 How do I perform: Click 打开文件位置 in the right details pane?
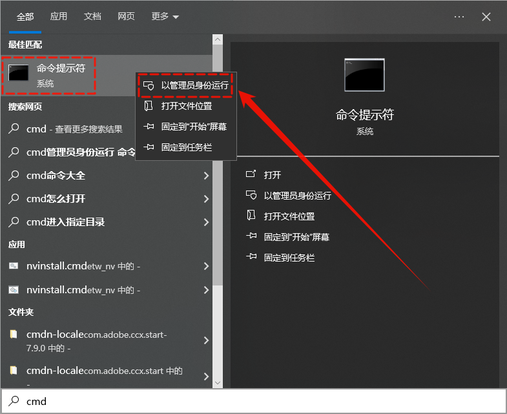point(289,216)
